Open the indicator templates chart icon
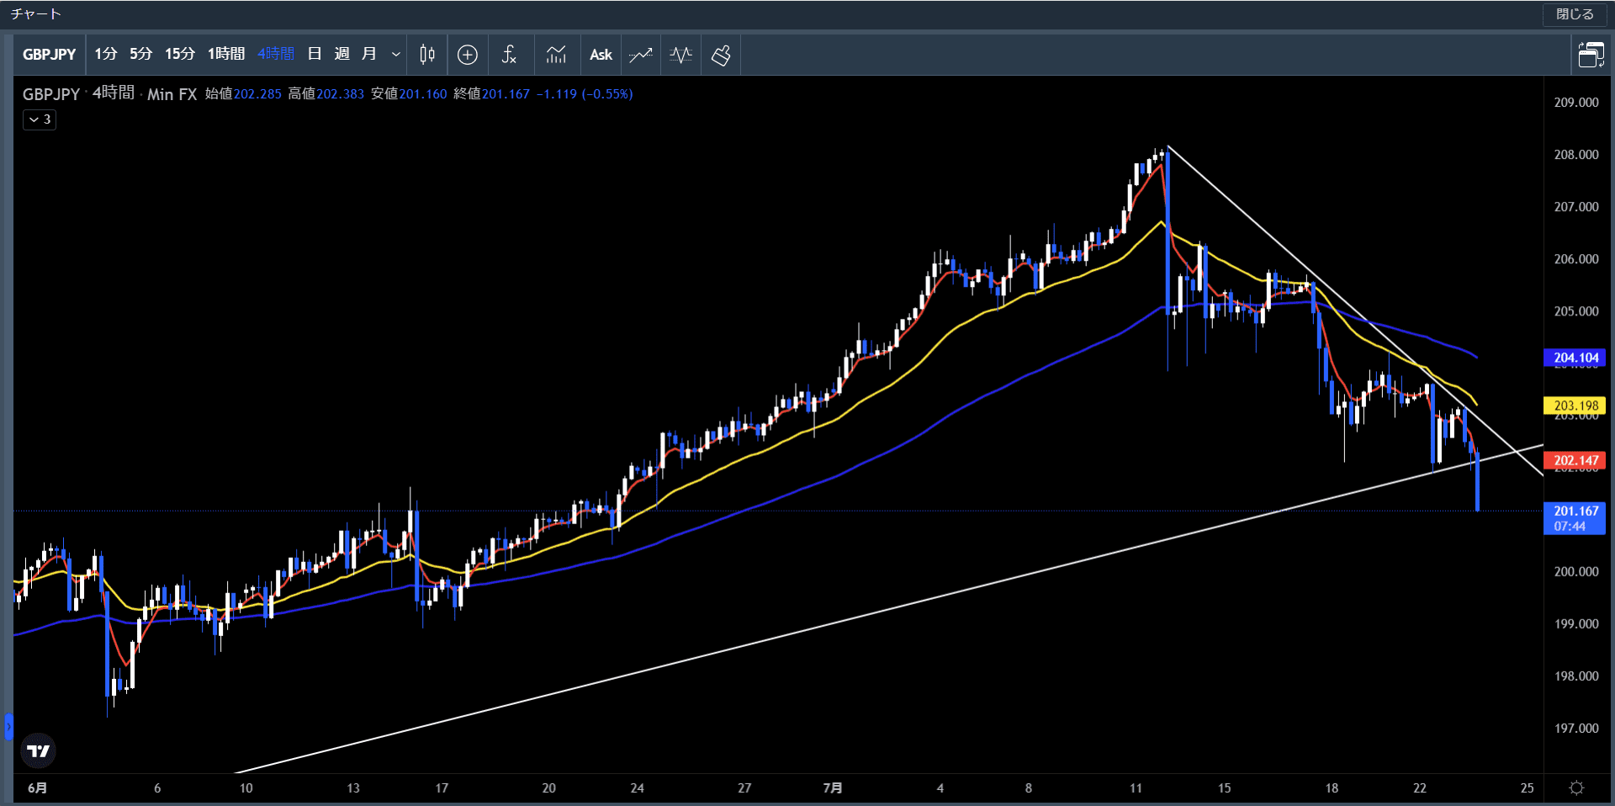Screen dimensions: 1615x806 (556, 55)
